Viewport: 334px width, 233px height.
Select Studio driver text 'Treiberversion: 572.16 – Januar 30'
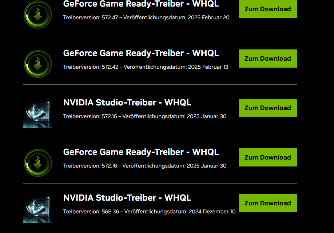point(145,116)
